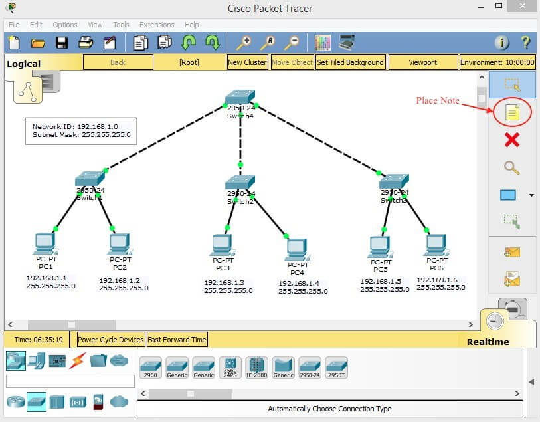Viewport: 540px width, 422px height.
Task: Open a file with the folder icon
Action: [38, 43]
